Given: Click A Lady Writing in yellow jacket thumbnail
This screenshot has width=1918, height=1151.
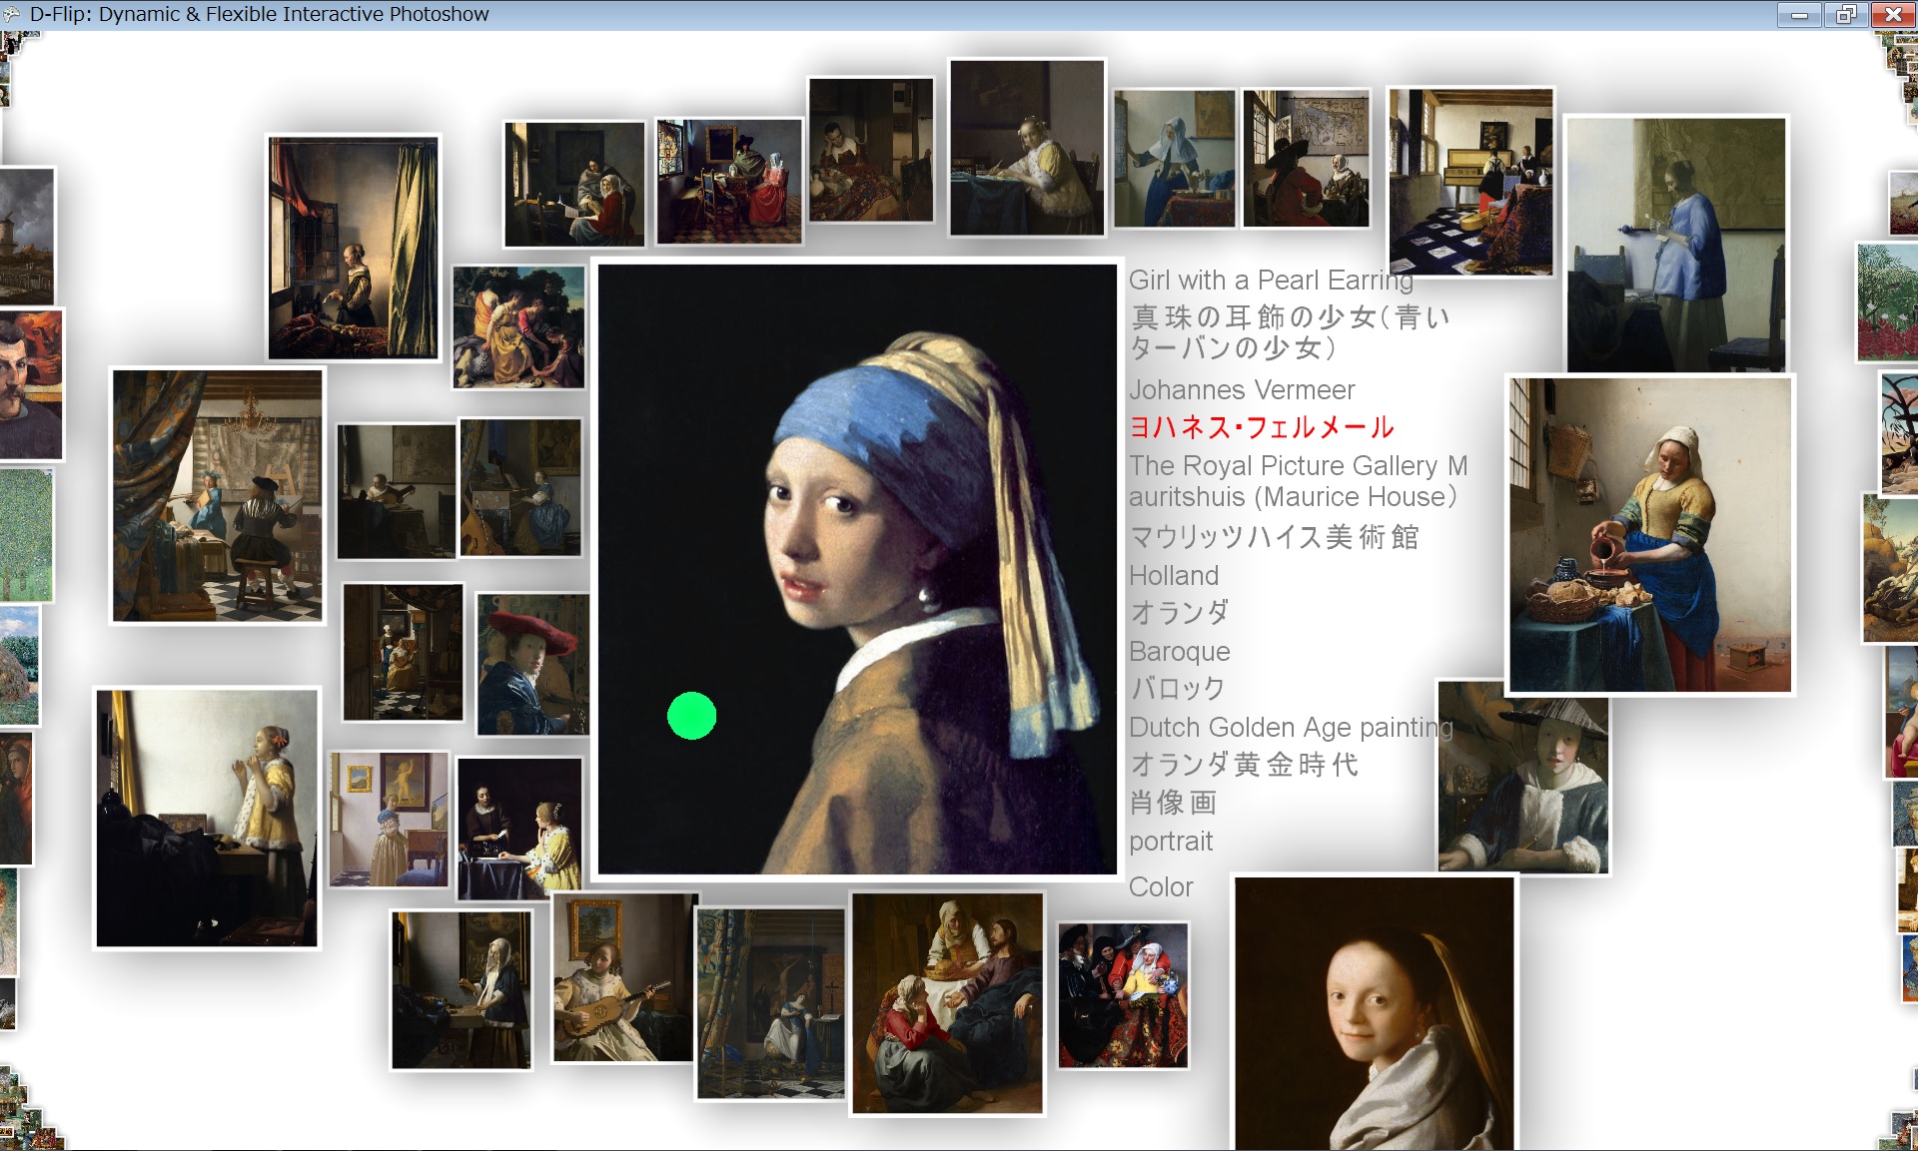Looking at the screenshot, I should (1027, 148).
